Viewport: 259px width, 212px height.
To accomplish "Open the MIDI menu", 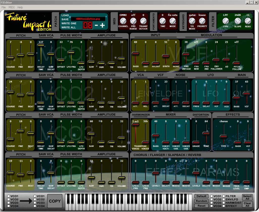I will point(12,7).
